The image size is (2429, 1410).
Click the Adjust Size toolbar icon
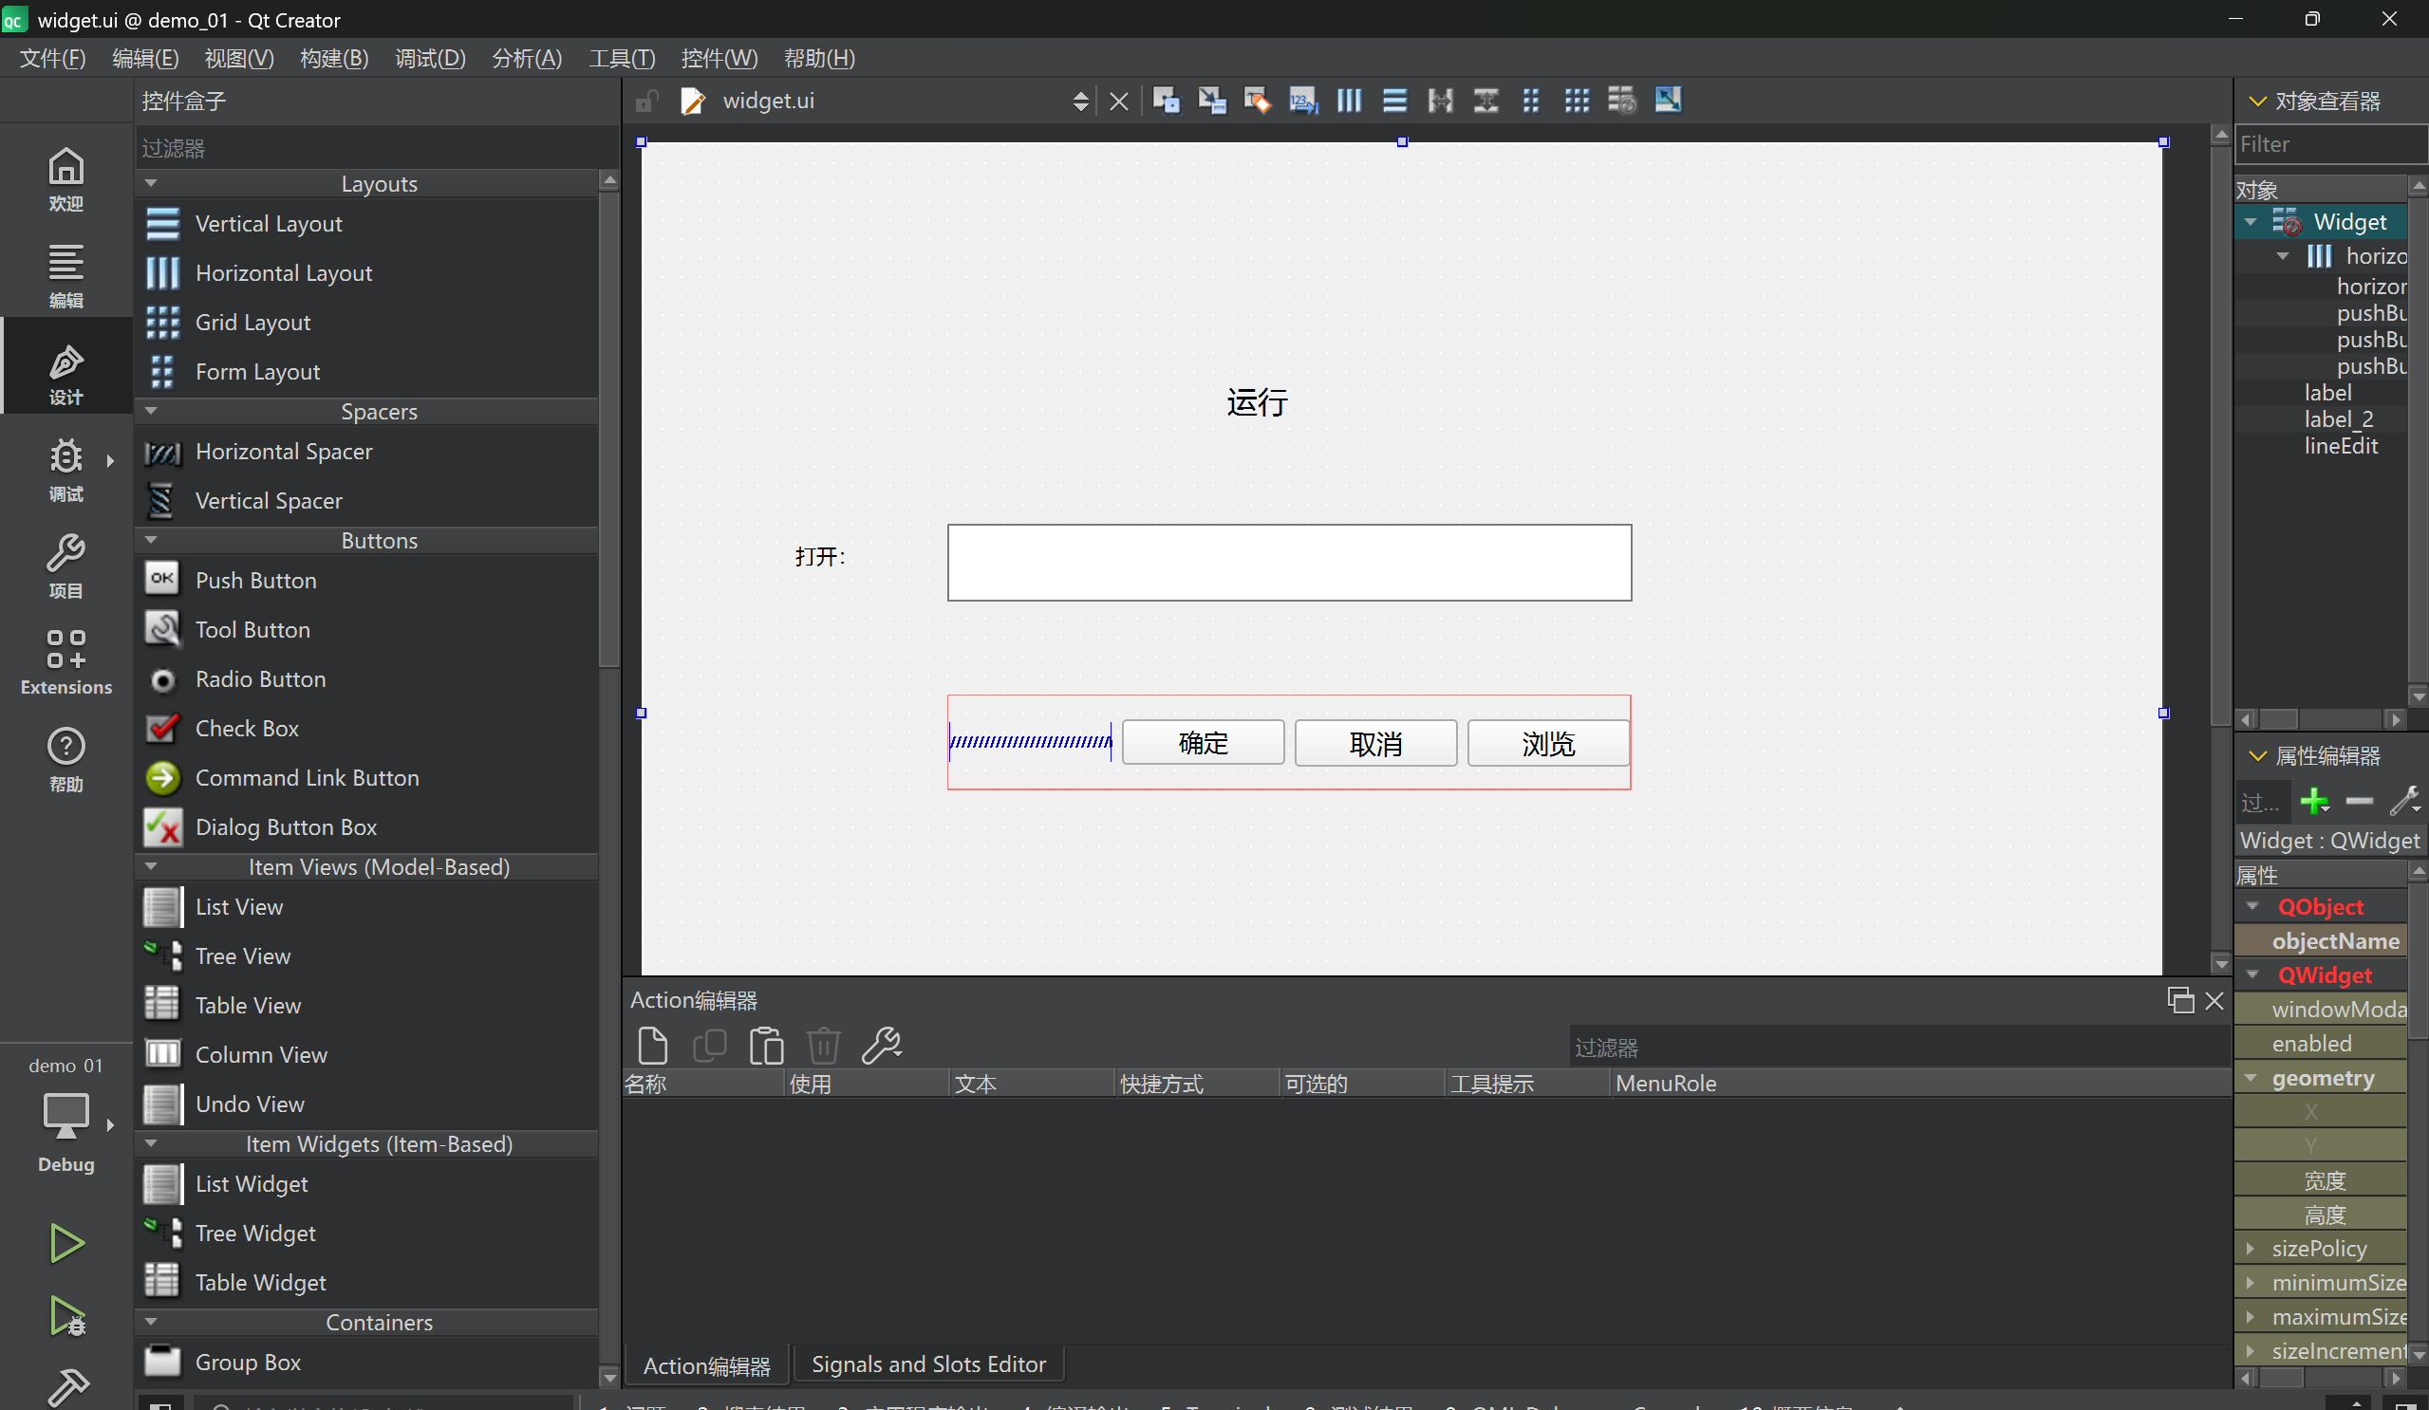click(x=1668, y=101)
